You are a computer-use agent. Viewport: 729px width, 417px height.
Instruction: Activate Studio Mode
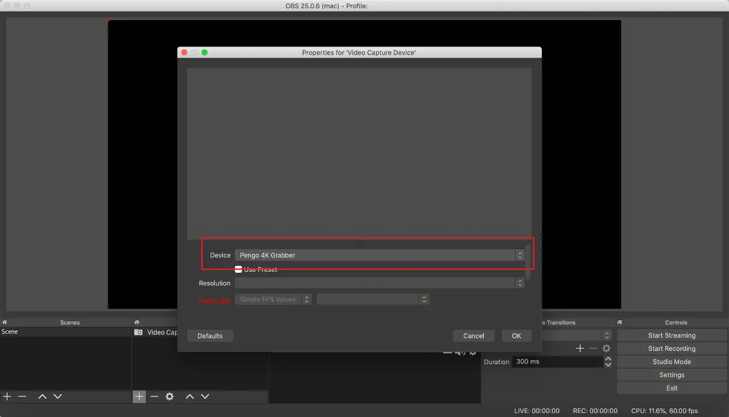671,361
